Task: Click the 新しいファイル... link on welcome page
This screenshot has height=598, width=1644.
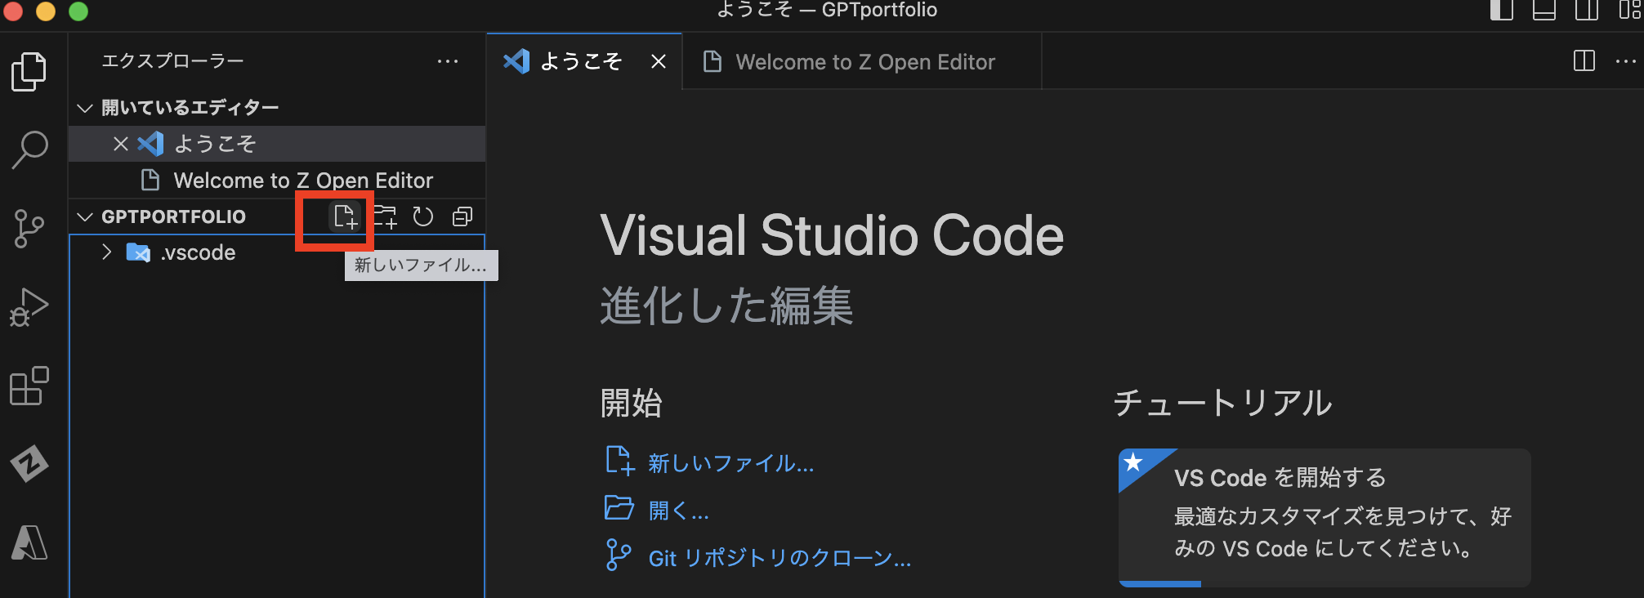Action: click(731, 463)
